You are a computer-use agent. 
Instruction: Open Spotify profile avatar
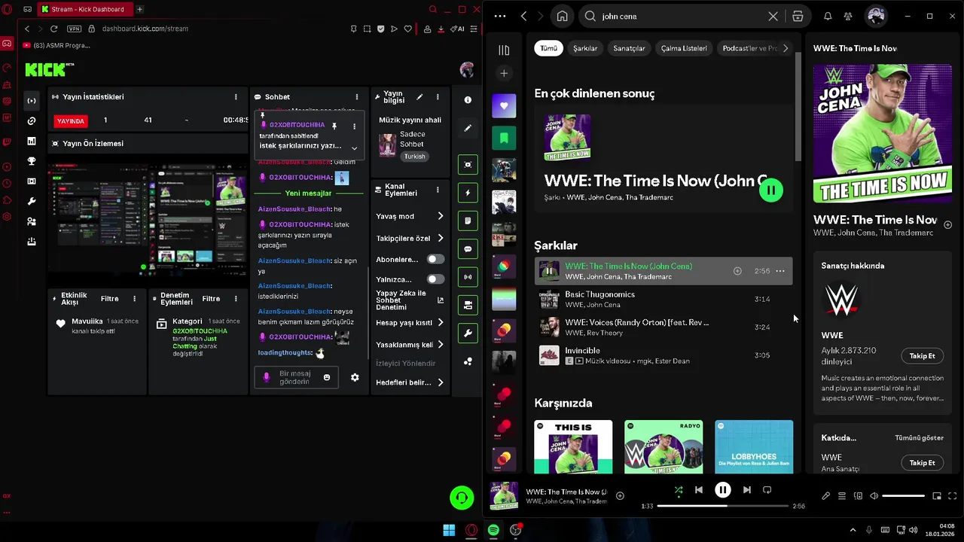[875, 16]
